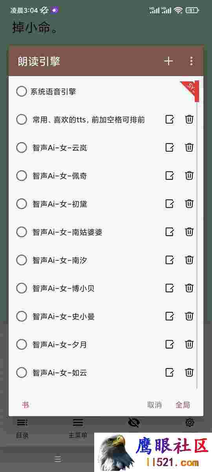Screen dimensions: 212x472
Task: Select the 常用、喜欢的tts radio option
Action: (22, 120)
